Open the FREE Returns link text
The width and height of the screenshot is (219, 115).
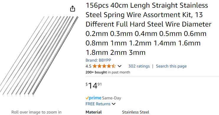[x=98, y=104]
